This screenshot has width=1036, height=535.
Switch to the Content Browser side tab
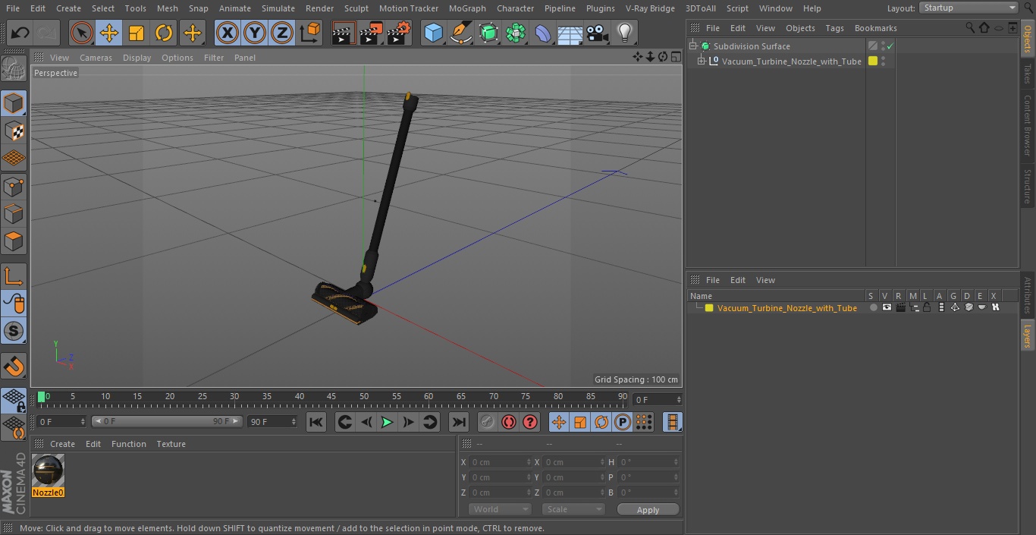1028,125
